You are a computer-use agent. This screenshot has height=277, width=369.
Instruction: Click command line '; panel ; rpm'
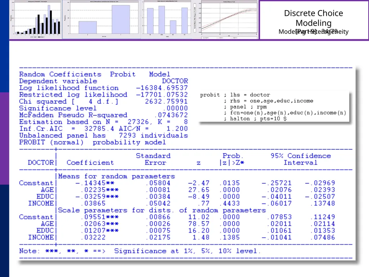pyautogui.click(x=245, y=107)
